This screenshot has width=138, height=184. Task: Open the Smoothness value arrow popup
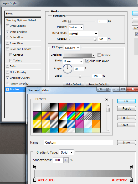66,160
